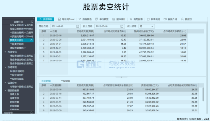Open 市场整体估值 report

pyautogui.click(x=22, y=87)
